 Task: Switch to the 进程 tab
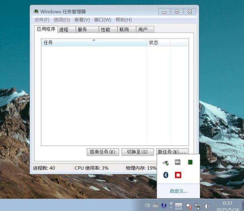67,29
